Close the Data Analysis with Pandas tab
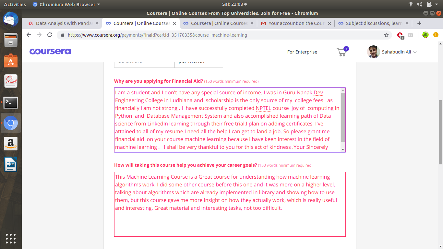 point(97,23)
